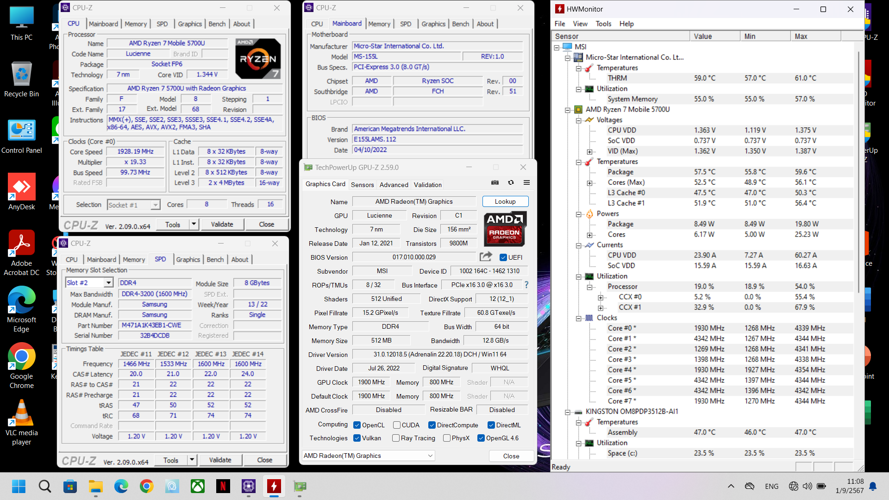
Task: Toggle the CUDA checkbox
Action: [x=396, y=425]
